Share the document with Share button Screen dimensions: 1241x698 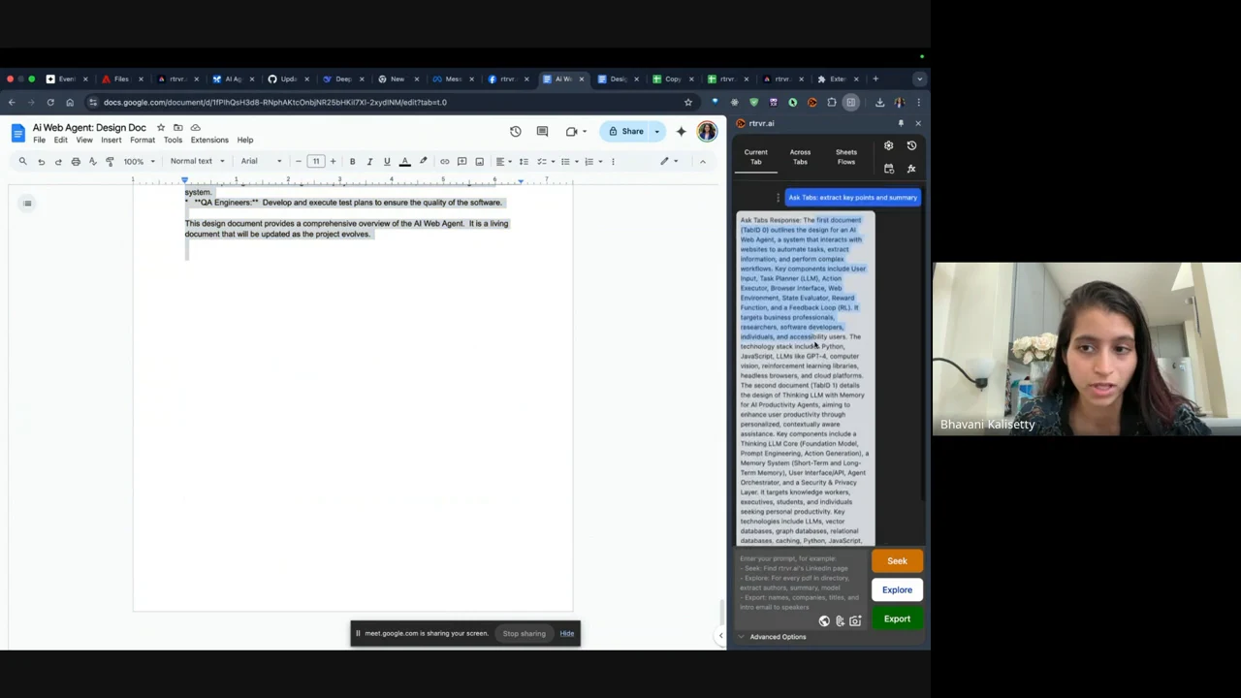pyautogui.click(x=625, y=132)
